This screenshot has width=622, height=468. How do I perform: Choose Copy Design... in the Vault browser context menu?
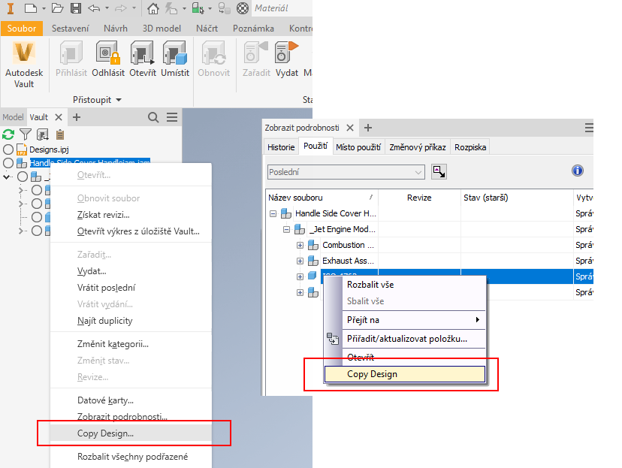coord(131,433)
